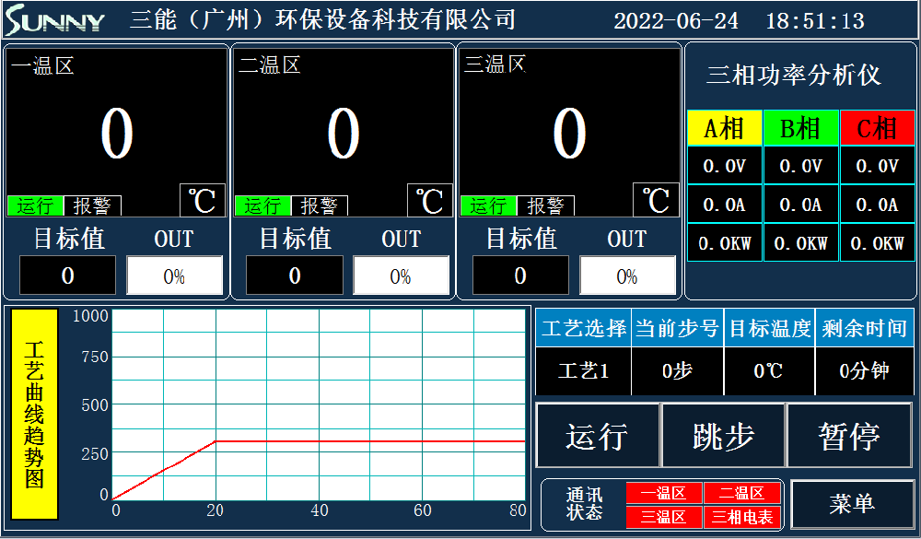Click 二温区 communication status indicator
921x539 pixels.
(742, 494)
